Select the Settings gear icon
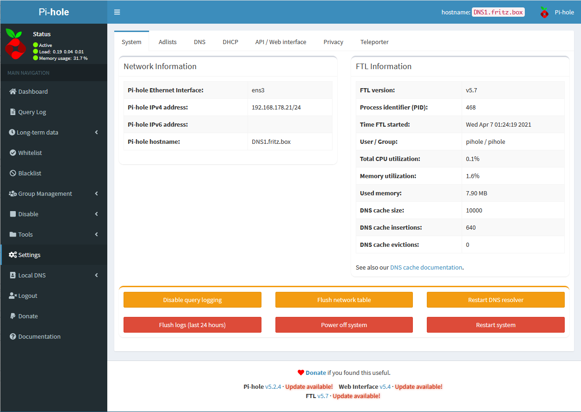Viewport: 581px width, 412px height. (13, 255)
